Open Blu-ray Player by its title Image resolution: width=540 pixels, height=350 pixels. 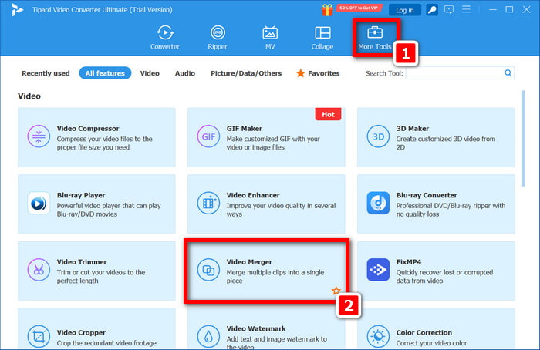tap(81, 195)
